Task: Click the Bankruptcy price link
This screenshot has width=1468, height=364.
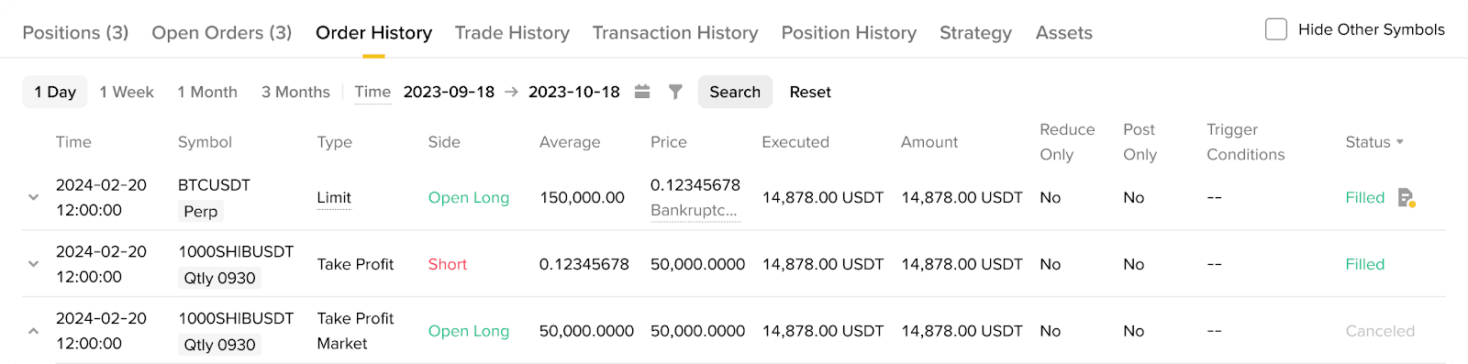Action: [x=694, y=210]
